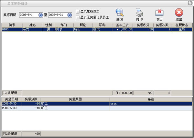194x138 pixels.
Task: Click the 奖惩原因 column header
Action: point(75,99)
